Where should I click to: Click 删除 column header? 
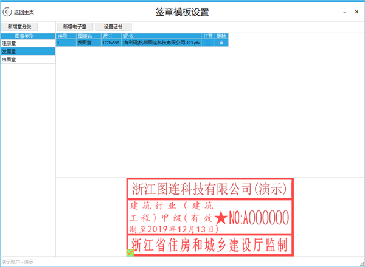coord(221,36)
